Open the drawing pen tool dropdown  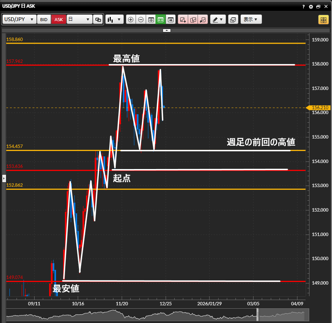(x=217, y=20)
